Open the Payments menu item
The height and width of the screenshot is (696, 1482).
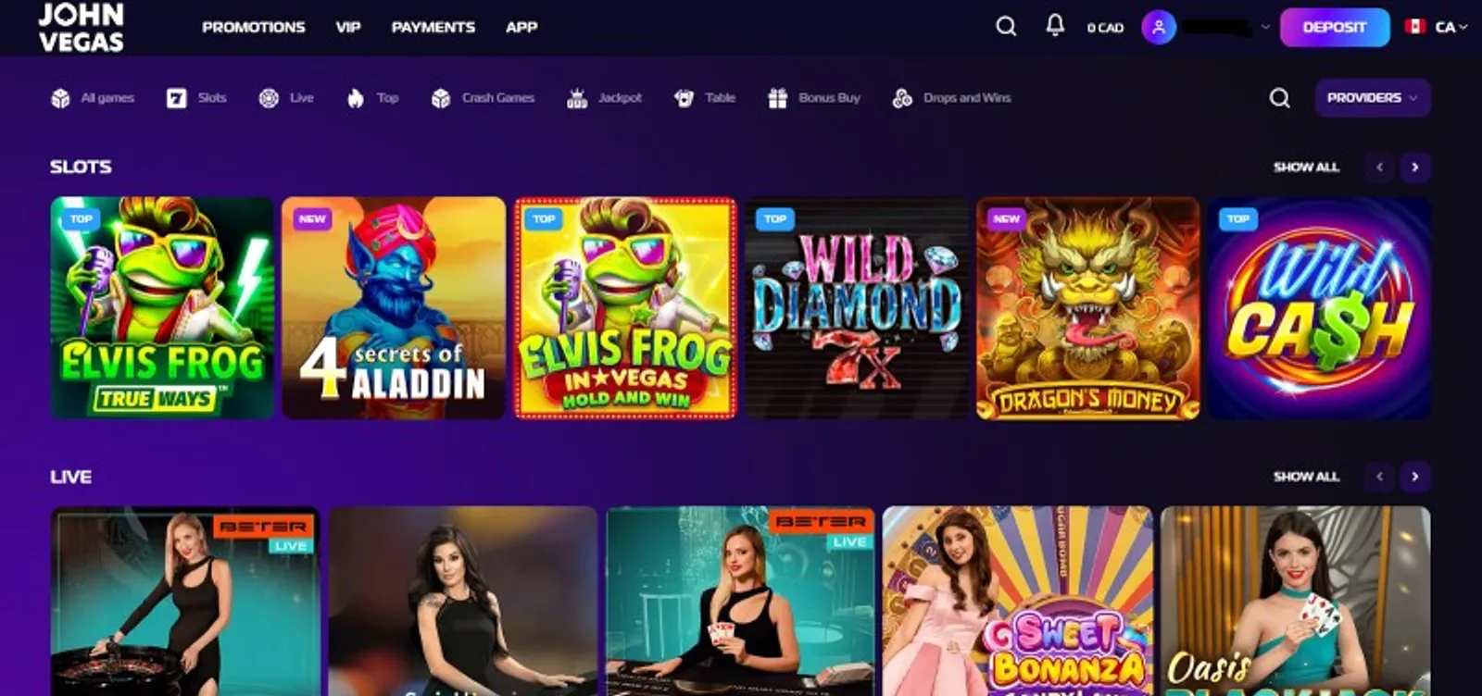coord(433,28)
